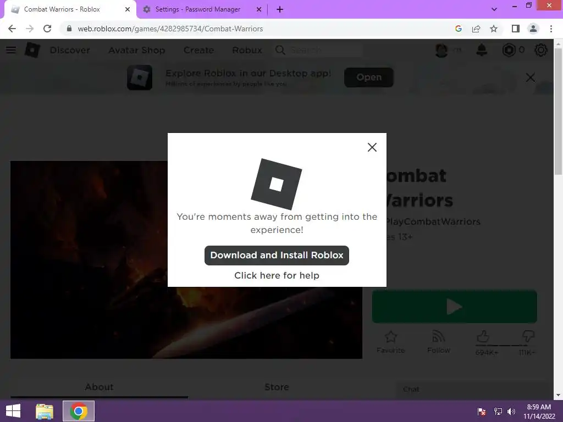Open the Discover menu item
Screen dimensions: 563x422
pos(70,50)
